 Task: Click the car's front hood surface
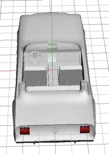pyautogui.click(x=51, y=29)
